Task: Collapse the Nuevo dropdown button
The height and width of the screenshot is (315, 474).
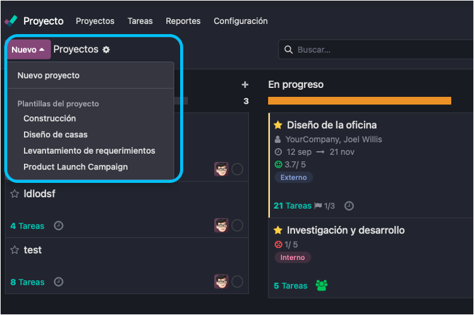Action: pos(28,49)
